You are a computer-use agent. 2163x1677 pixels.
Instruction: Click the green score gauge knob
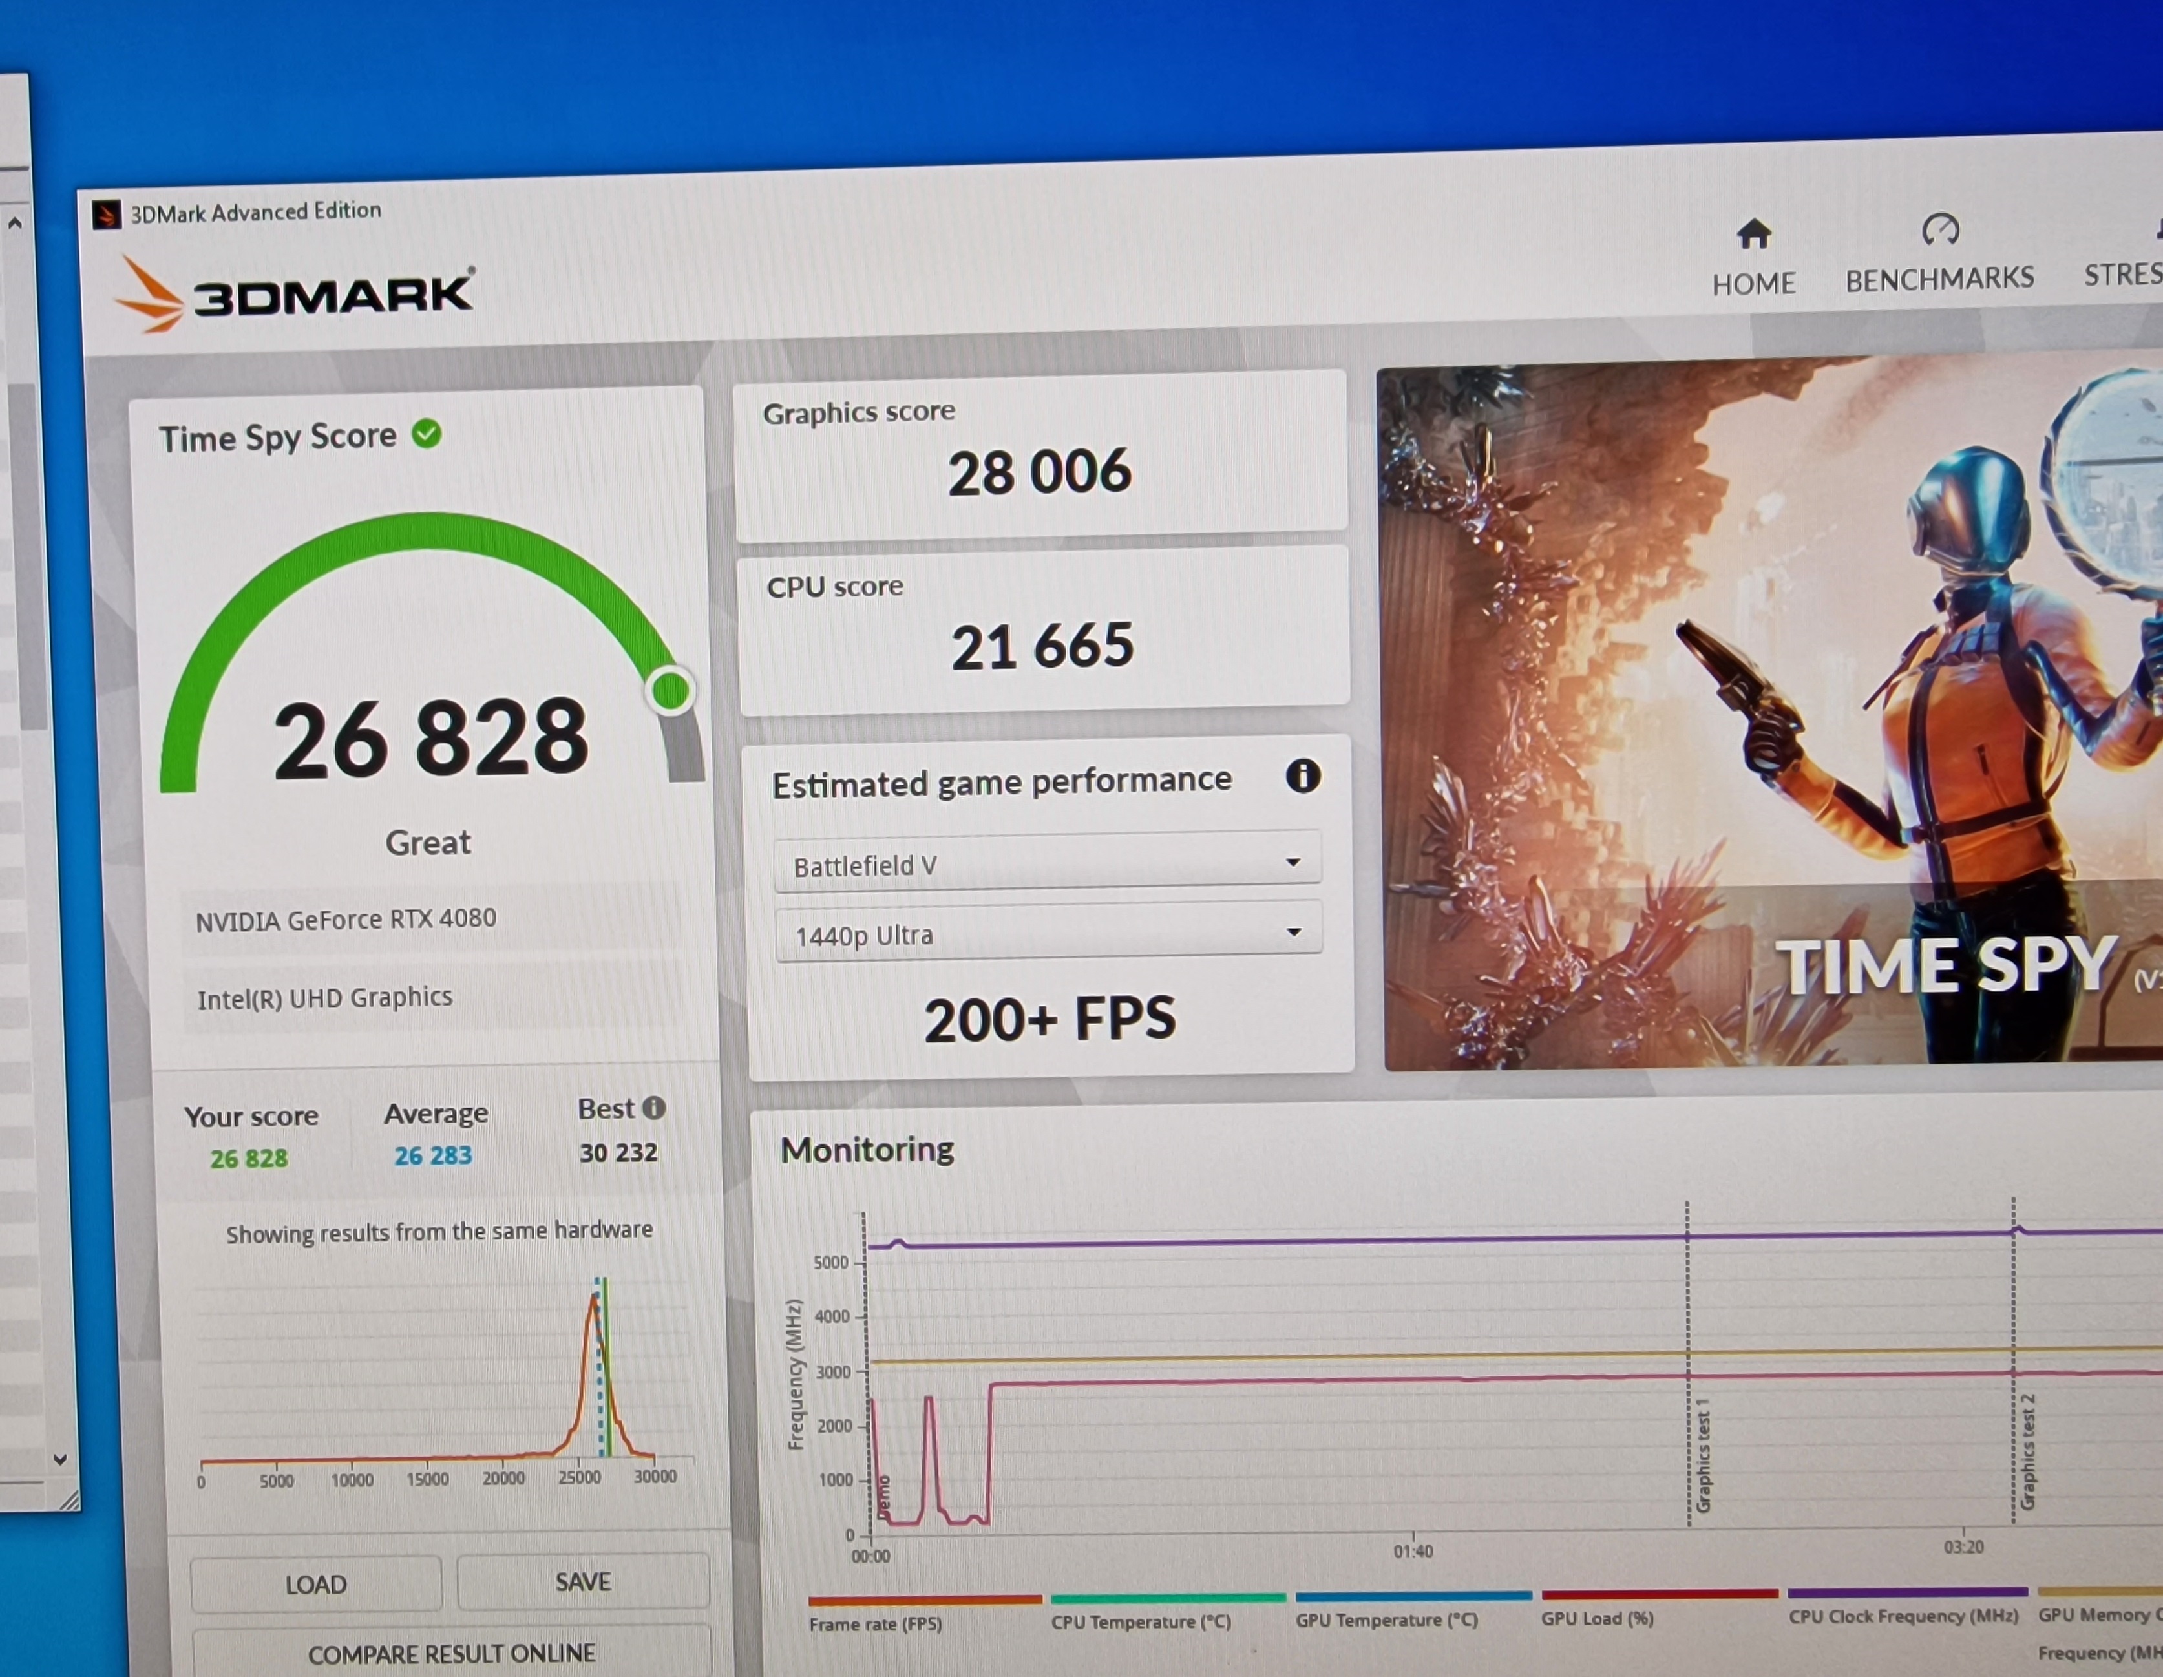pyautogui.click(x=671, y=690)
